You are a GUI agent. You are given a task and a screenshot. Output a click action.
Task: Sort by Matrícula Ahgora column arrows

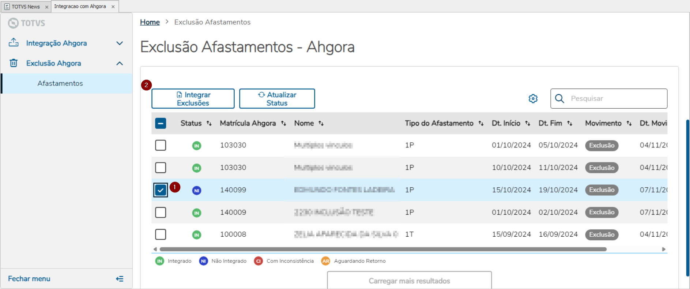[283, 123]
